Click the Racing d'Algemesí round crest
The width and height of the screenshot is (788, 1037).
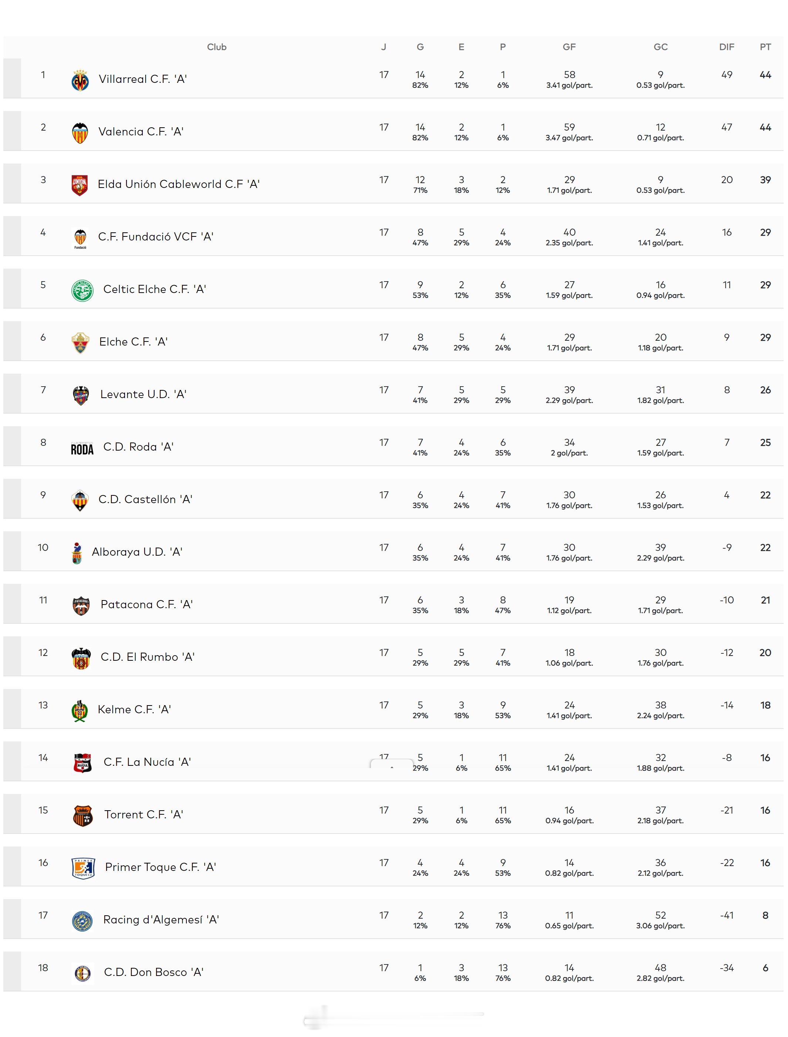click(82, 920)
